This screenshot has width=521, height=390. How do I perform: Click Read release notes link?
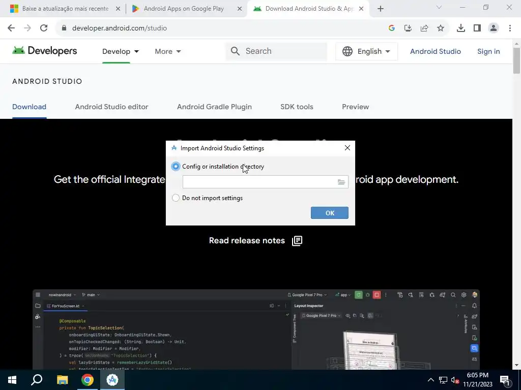[247, 240]
